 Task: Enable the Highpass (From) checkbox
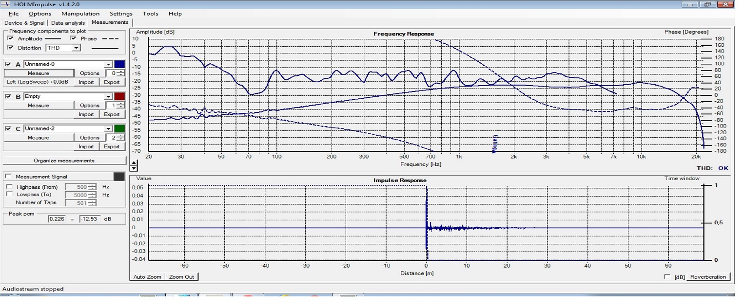pyautogui.click(x=9, y=187)
